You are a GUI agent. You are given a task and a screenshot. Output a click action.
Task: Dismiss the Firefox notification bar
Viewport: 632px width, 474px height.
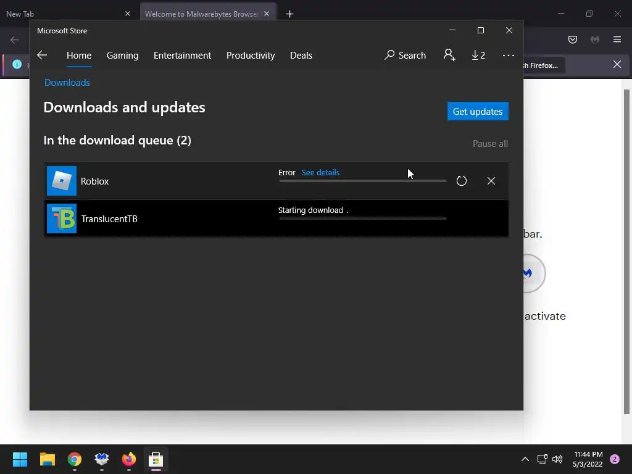(x=617, y=64)
